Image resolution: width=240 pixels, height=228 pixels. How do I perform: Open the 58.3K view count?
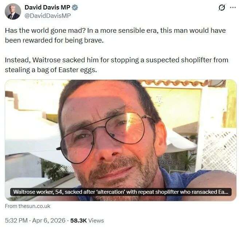(x=79, y=220)
